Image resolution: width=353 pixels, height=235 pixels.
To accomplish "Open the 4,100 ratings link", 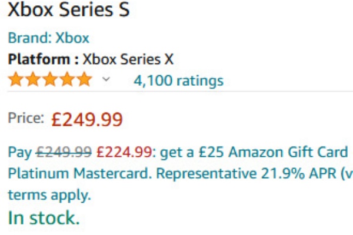I will tap(178, 80).
